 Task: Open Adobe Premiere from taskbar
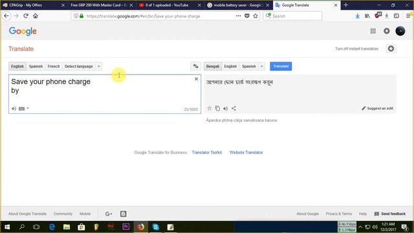[x=126, y=227]
